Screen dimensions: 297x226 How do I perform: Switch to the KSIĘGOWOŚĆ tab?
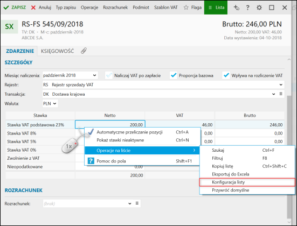tap(57, 51)
